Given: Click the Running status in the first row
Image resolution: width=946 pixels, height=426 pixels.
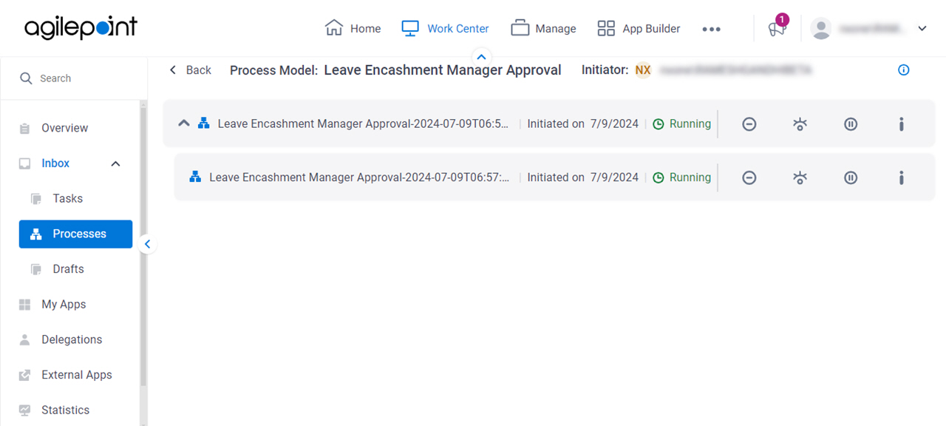Looking at the screenshot, I should [x=681, y=124].
